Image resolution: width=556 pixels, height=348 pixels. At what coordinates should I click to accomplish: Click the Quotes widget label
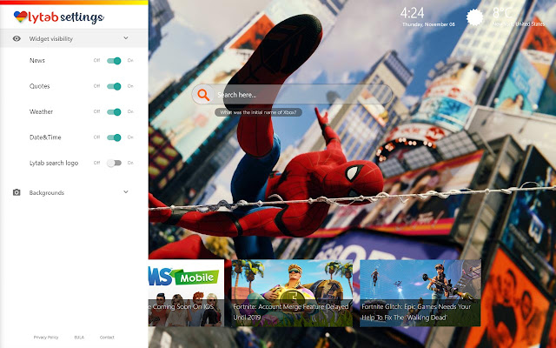(x=40, y=86)
